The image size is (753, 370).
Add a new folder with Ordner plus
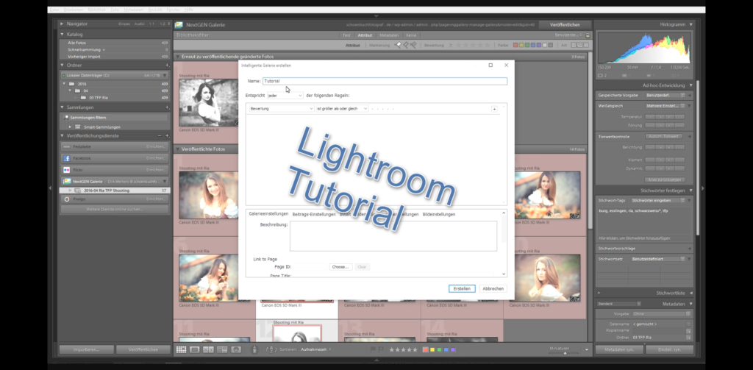coord(167,65)
